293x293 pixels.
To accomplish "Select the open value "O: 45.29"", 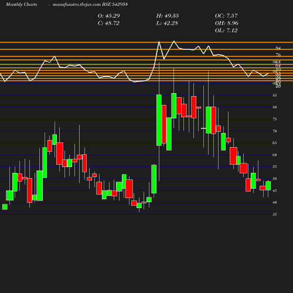I will 108,16.
